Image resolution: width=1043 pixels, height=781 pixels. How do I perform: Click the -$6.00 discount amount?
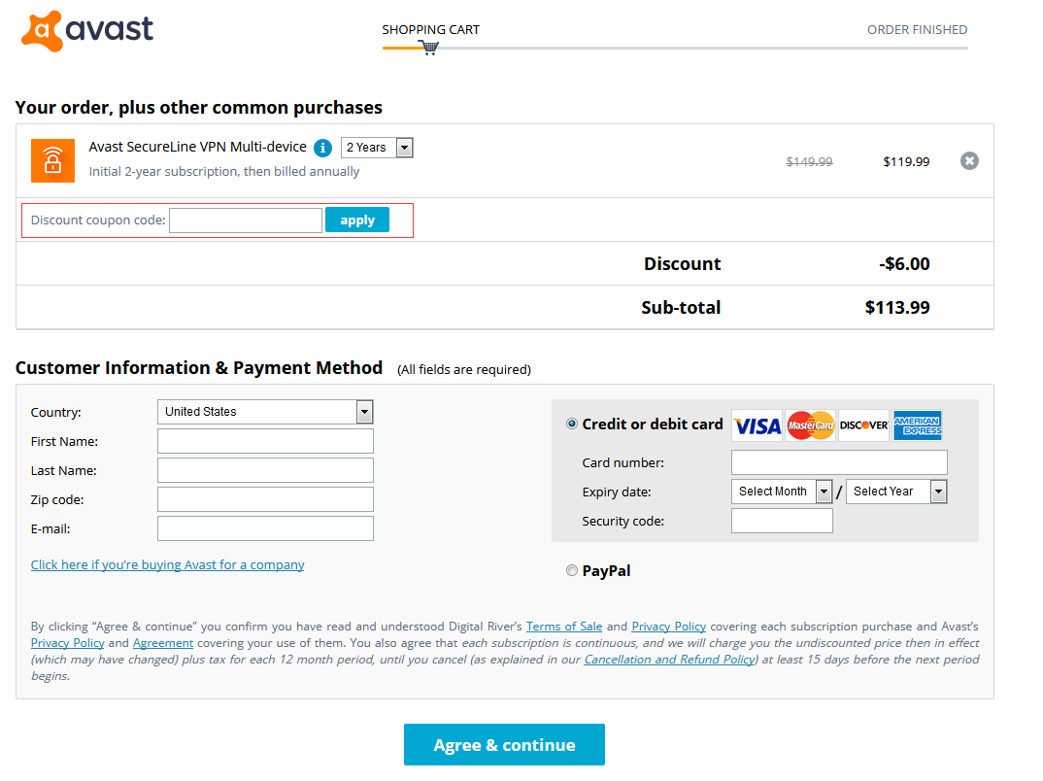pos(905,263)
